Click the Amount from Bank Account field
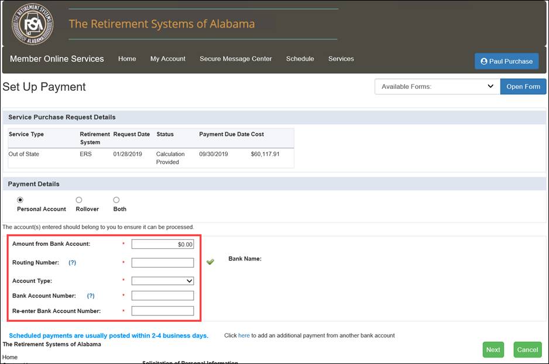549x364 pixels. 162,244
